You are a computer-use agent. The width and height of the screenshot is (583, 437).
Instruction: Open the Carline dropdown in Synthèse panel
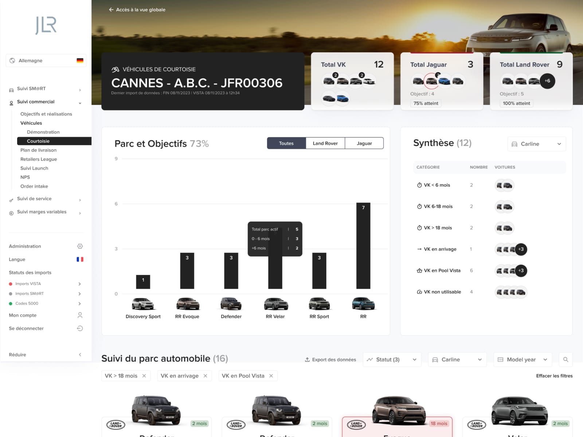(x=537, y=144)
